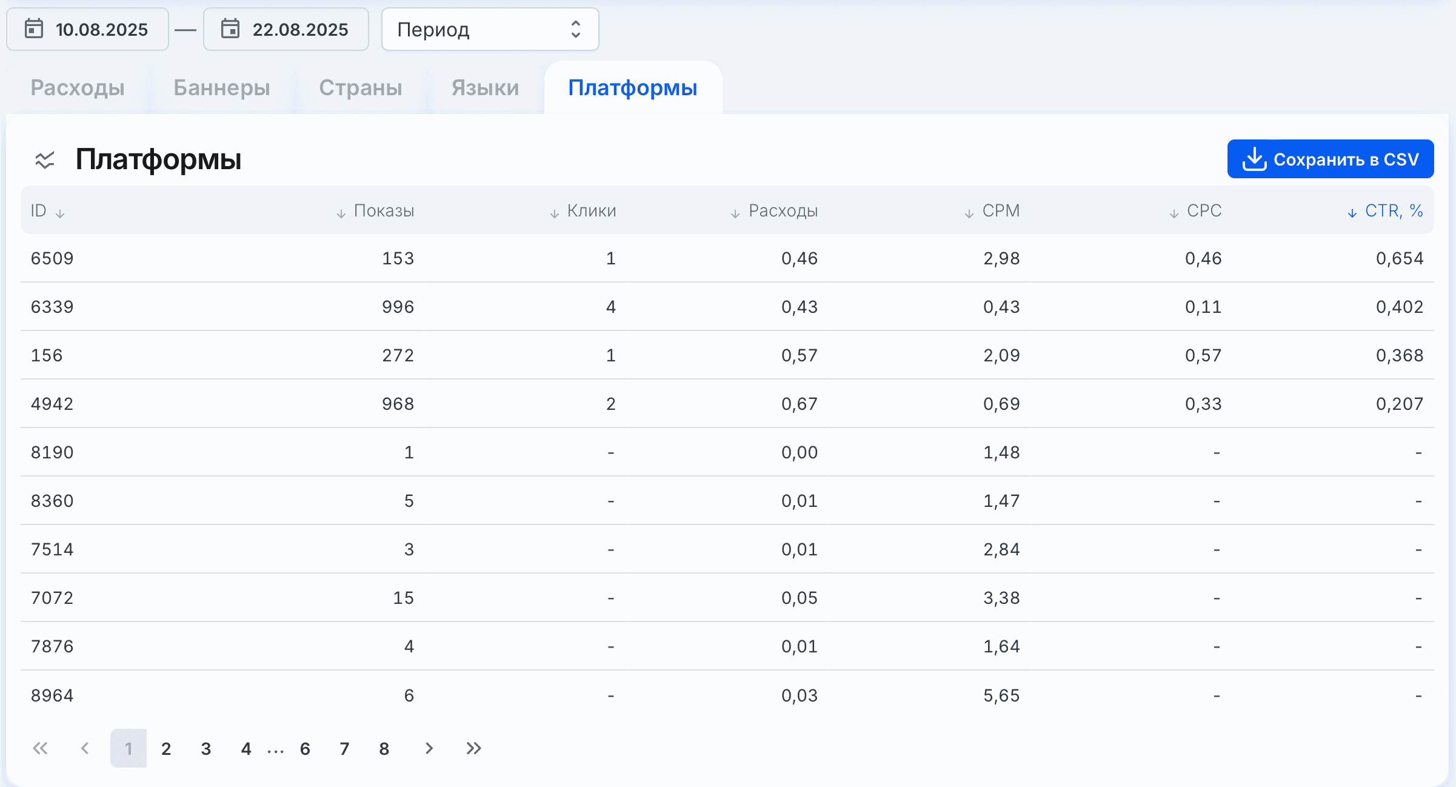Click the CPC value 0,33
This screenshot has height=787, width=1456.
tap(1203, 404)
